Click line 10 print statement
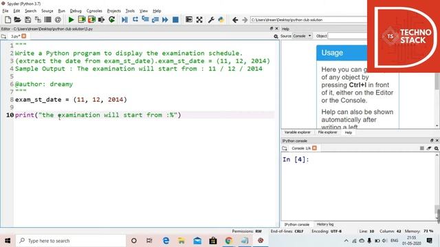Image resolution: width=440 pixels, height=247 pixels. tap(98, 115)
